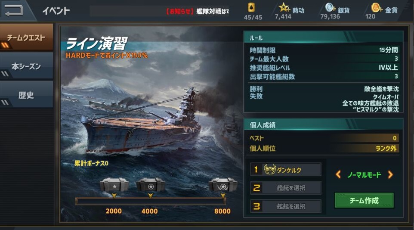Tap the 銀貨 silver coin plus icon
The width and height of the screenshot is (414, 230).
tap(330, 7)
